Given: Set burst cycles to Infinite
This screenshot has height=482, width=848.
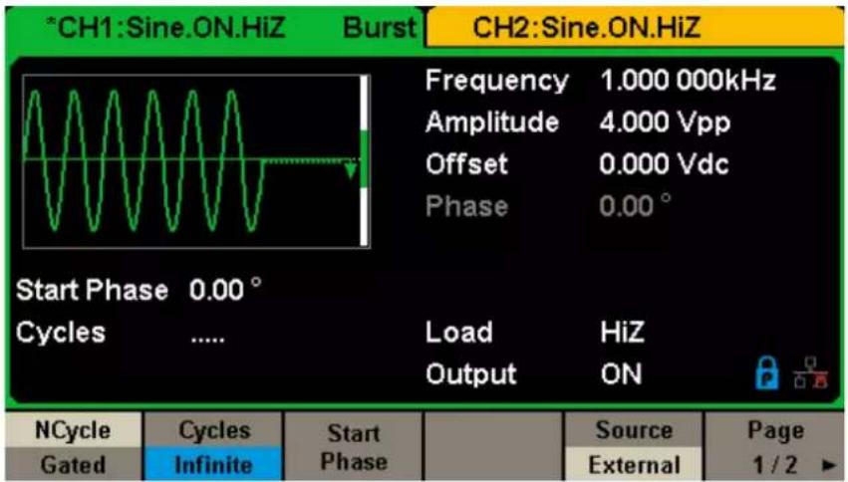Looking at the screenshot, I should coord(213,465).
